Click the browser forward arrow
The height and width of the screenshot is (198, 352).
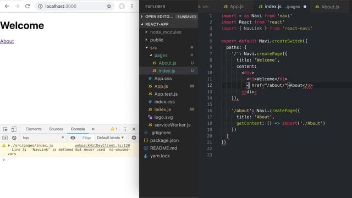pos(17,6)
